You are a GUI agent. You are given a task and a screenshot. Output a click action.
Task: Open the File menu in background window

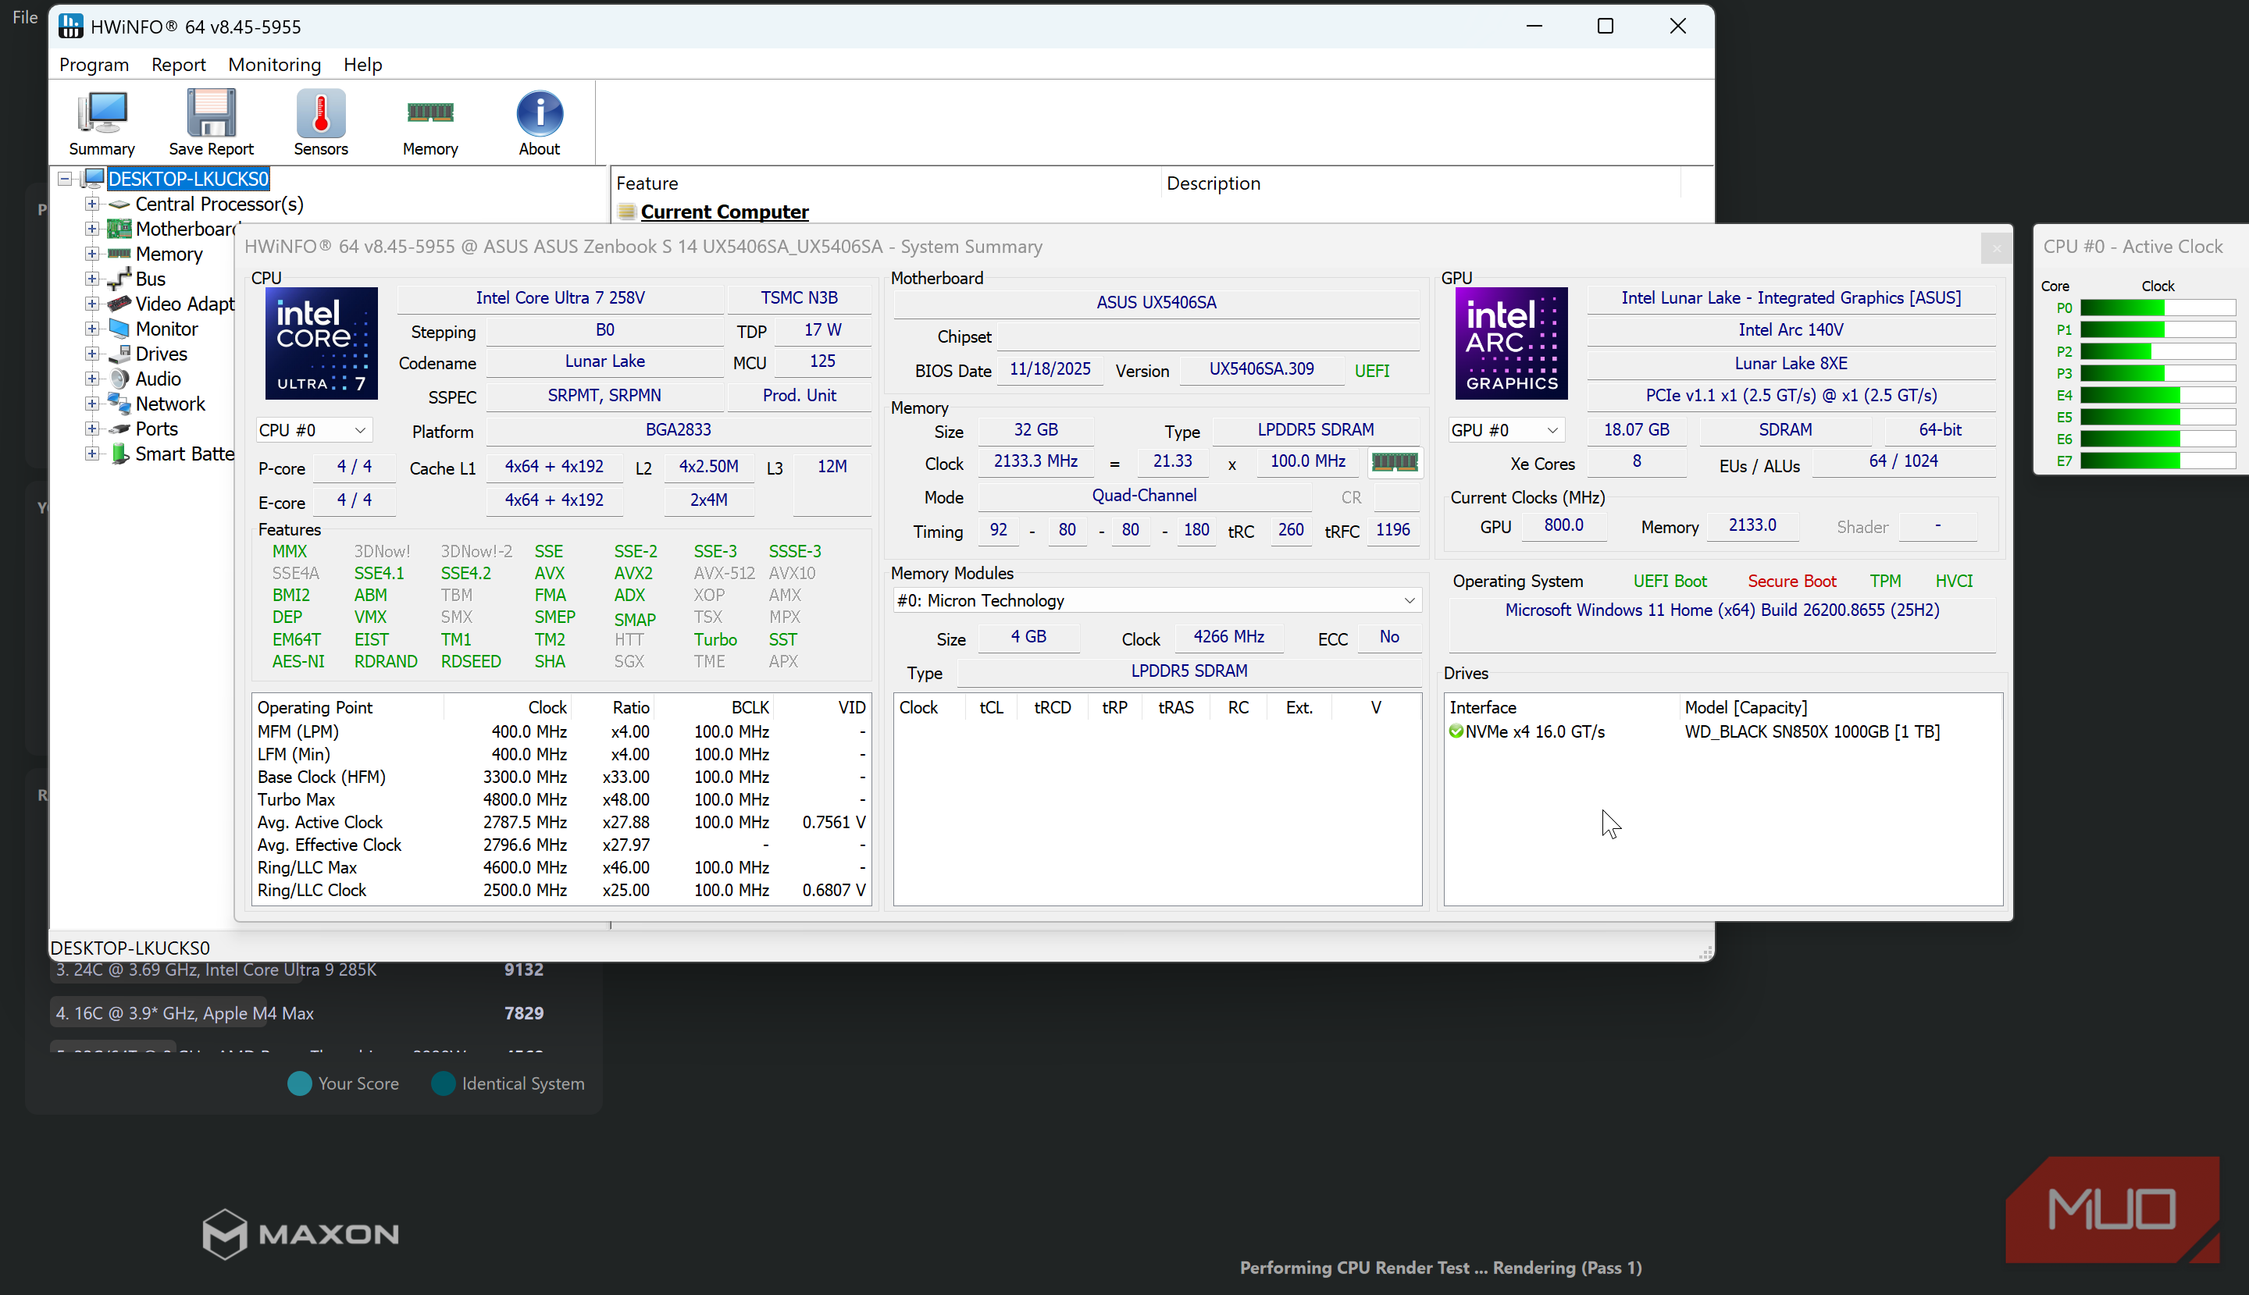click(x=25, y=17)
